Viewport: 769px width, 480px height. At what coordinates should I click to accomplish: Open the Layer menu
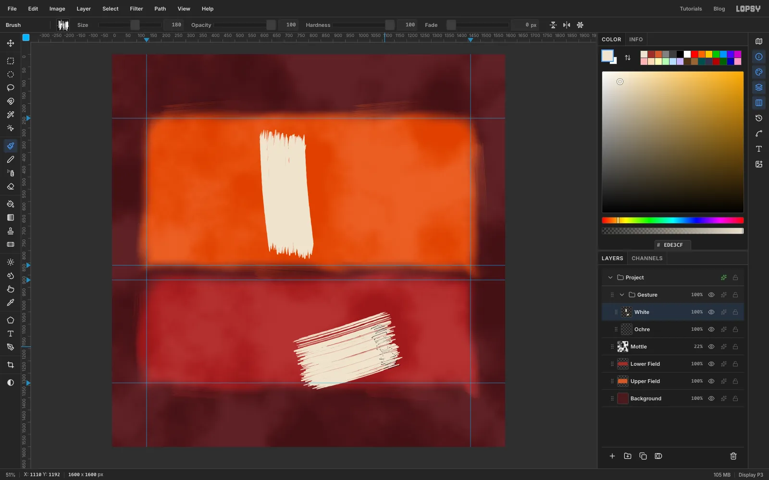(84, 9)
